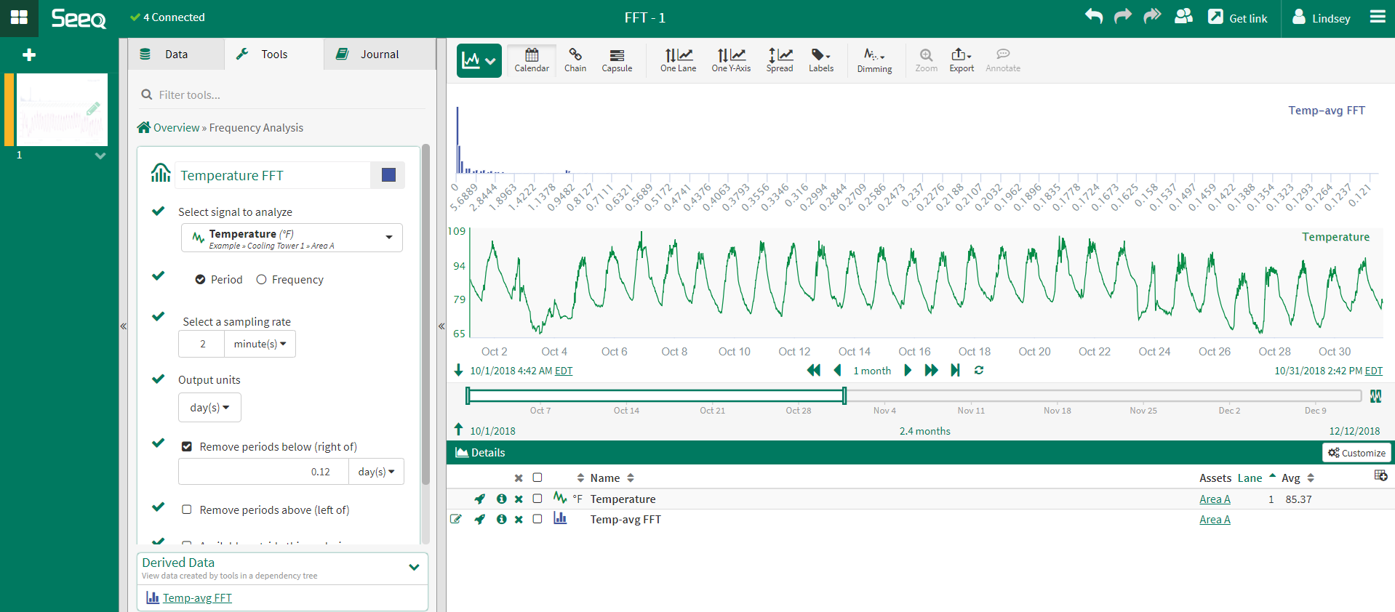
Task: Open sampling rate minute(s) unit dropdown
Action: pos(260,344)
